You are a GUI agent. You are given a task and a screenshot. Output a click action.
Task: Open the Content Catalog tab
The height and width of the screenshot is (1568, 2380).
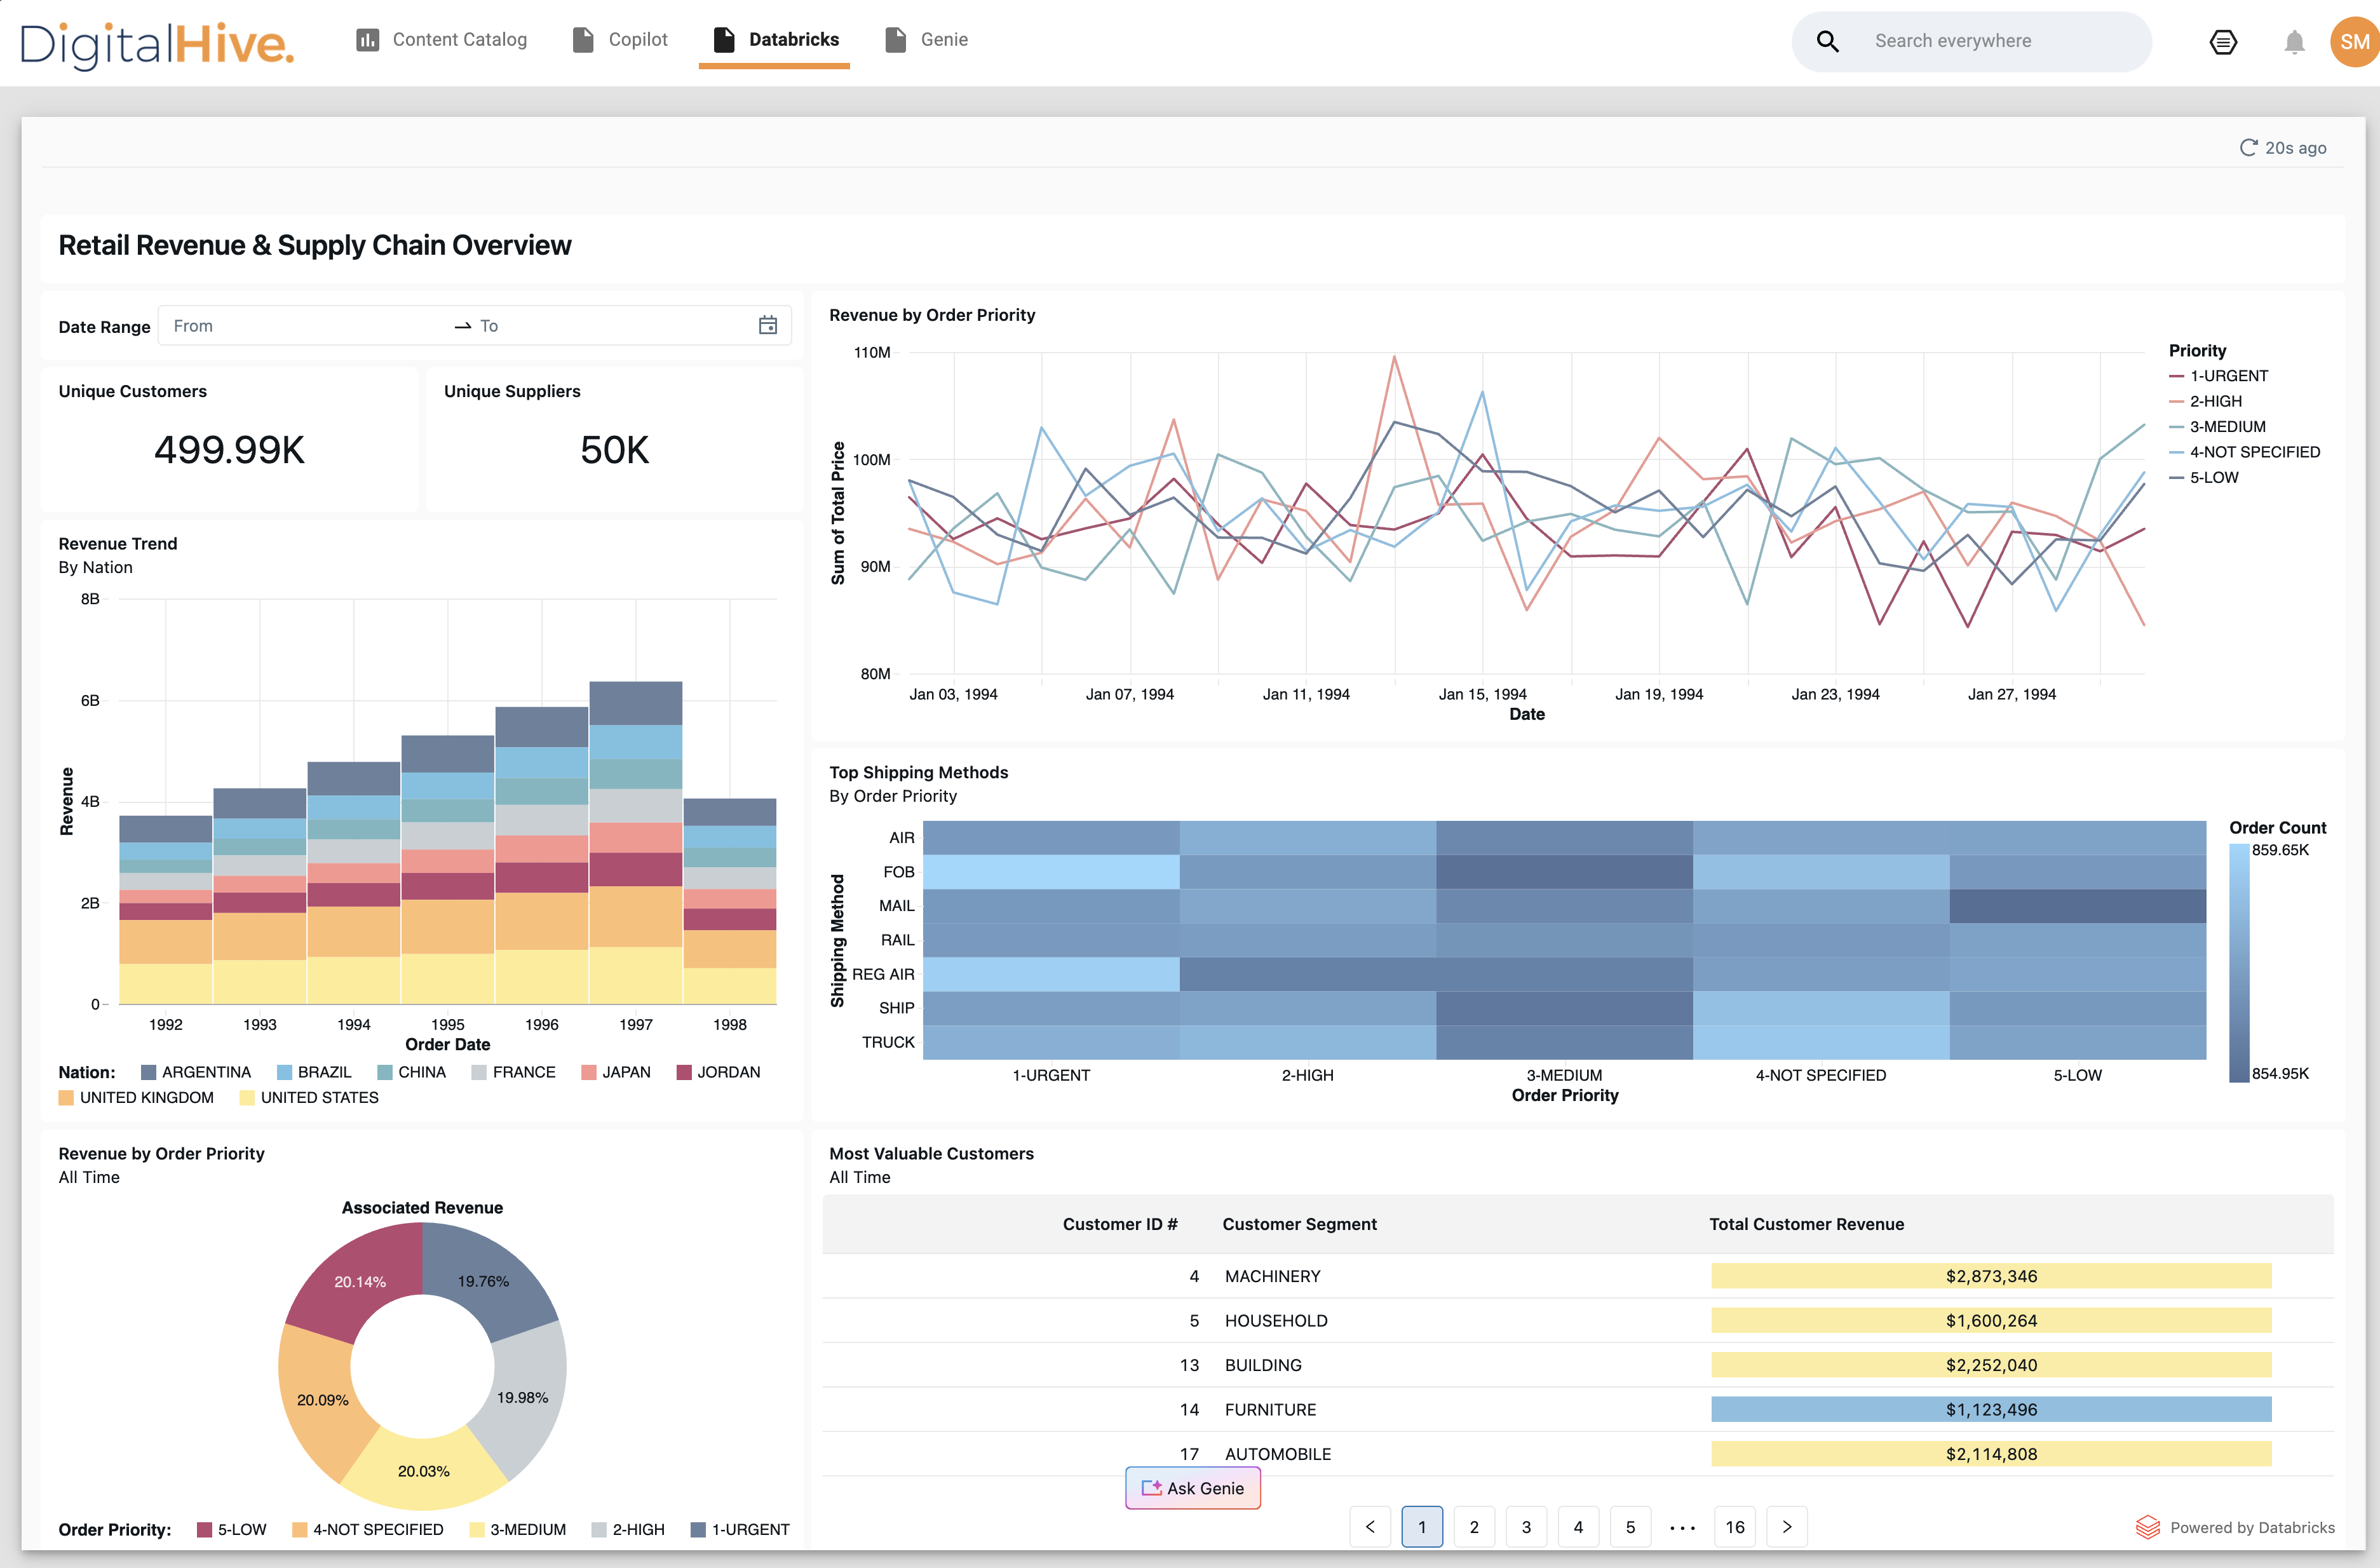click(x=442, y=40)
